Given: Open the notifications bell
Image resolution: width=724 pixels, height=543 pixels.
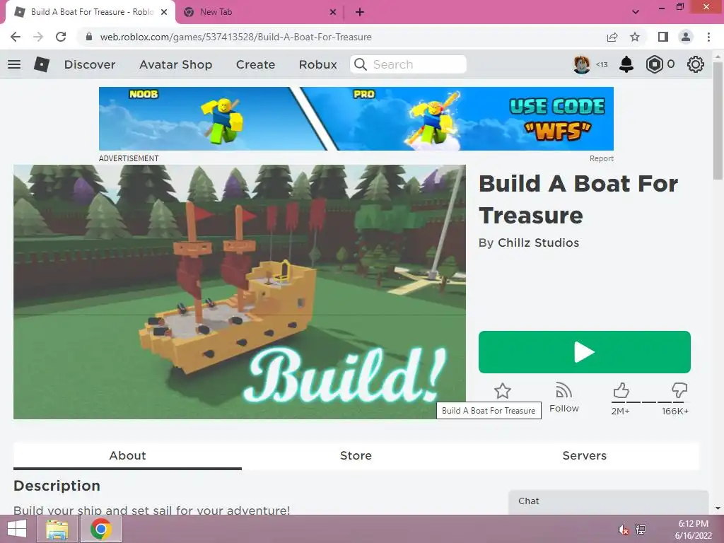Looking at the screenshot, I should 626,64.
